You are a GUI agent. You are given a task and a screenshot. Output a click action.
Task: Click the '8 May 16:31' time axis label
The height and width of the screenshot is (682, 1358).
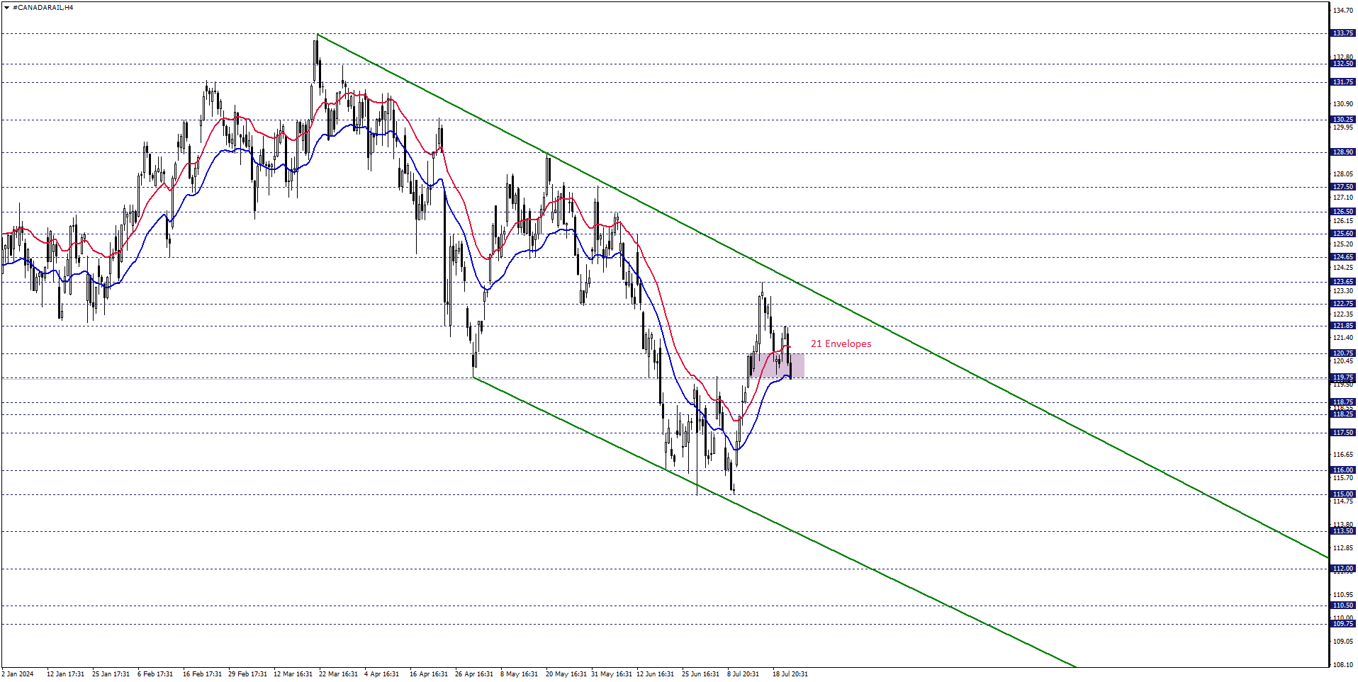(519, 674)
